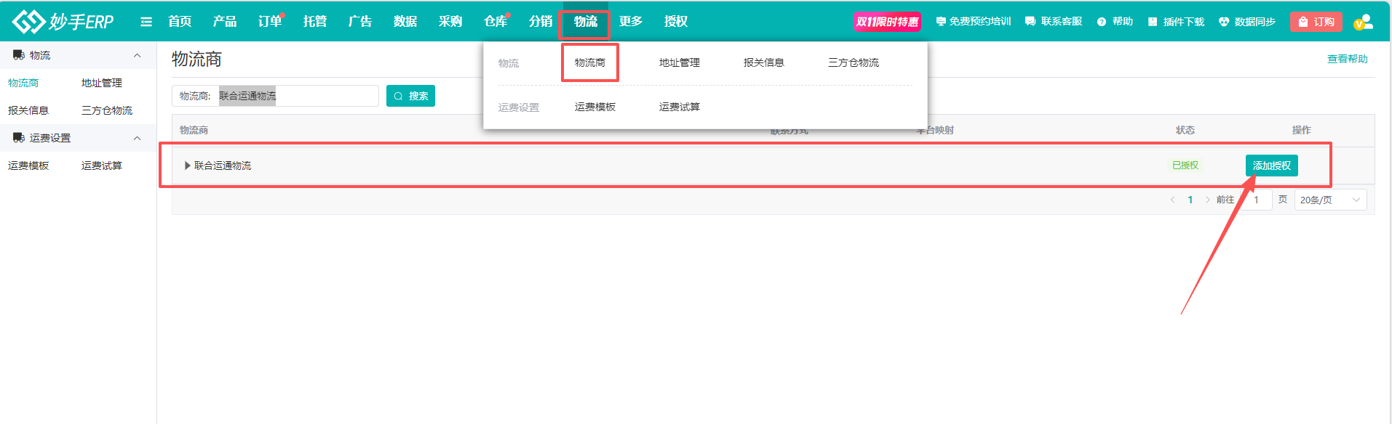Click 查看帮助 link
This screenshot has height=424, width=1392.
1348,59
